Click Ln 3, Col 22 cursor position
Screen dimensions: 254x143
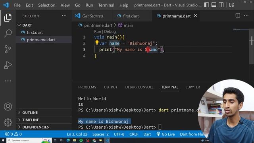click(x=77, y=134)
